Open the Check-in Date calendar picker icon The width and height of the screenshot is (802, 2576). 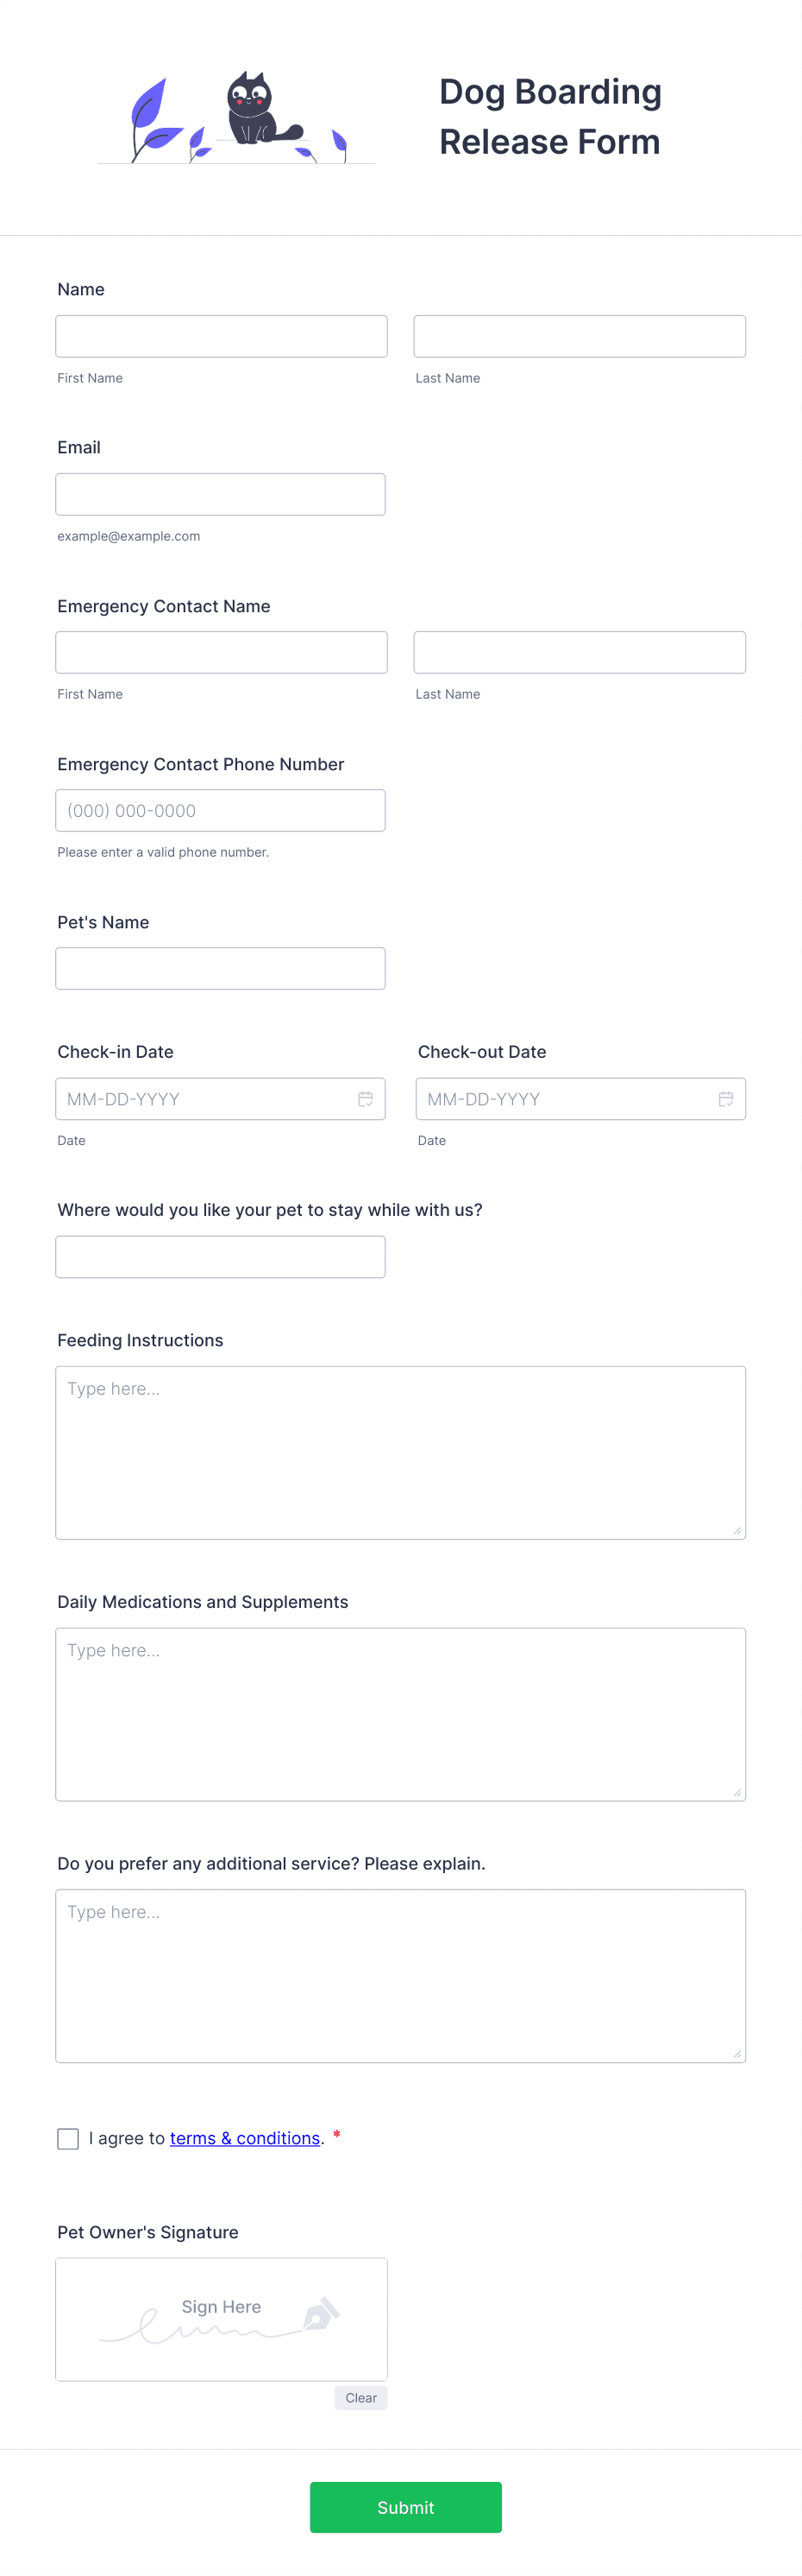tap(366, 1099)
